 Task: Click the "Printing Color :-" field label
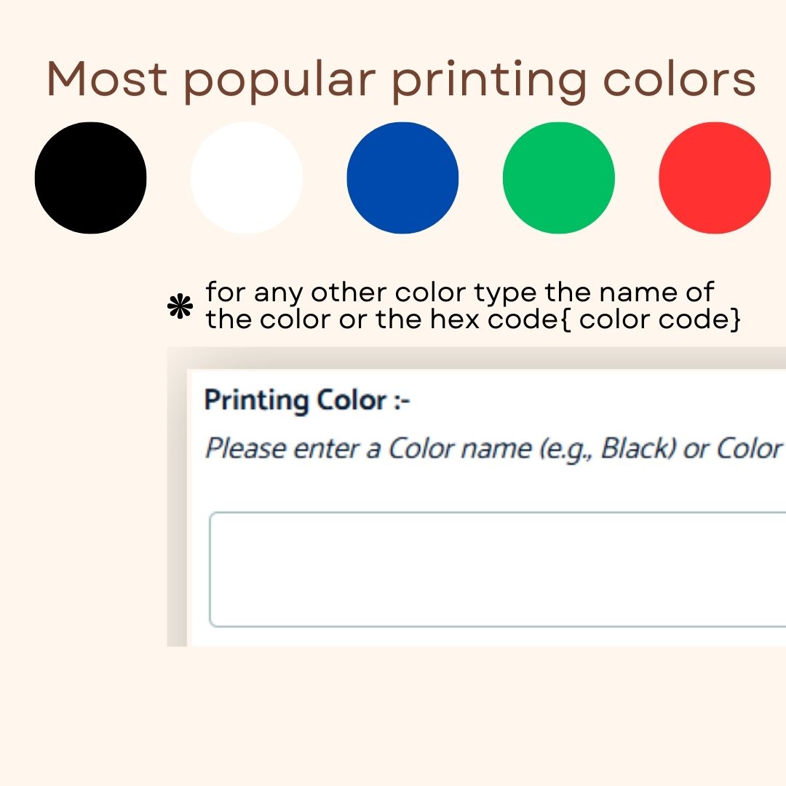(307, 400)
